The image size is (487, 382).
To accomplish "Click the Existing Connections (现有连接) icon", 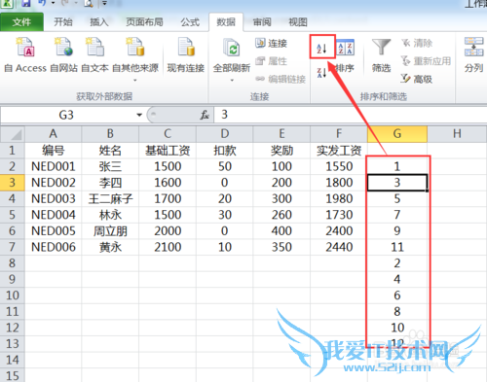I will point(186,47).
